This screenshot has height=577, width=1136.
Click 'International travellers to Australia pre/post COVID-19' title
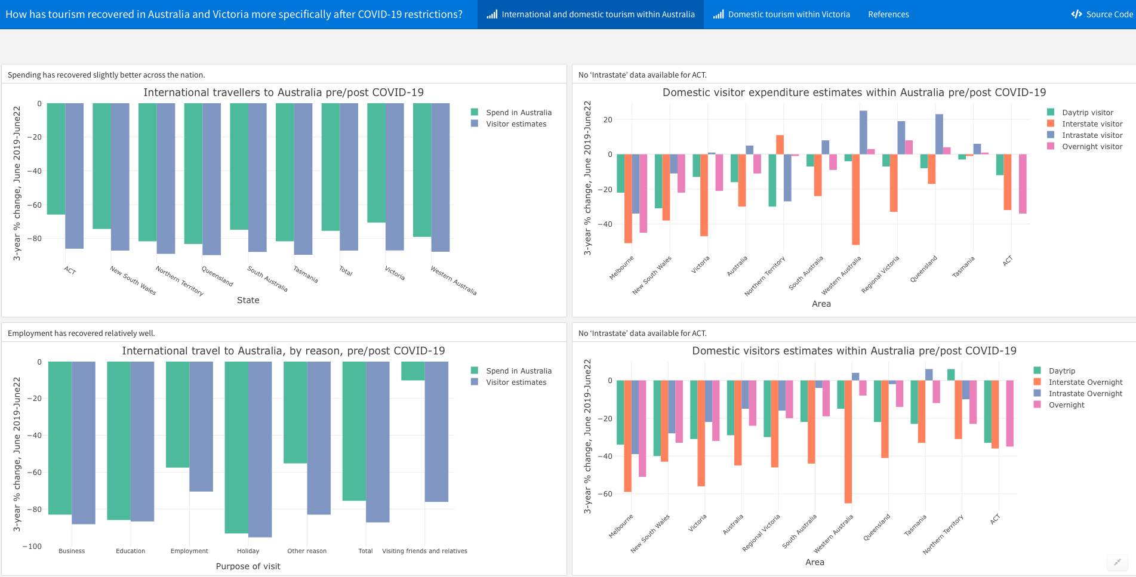(x=284, y=92)
